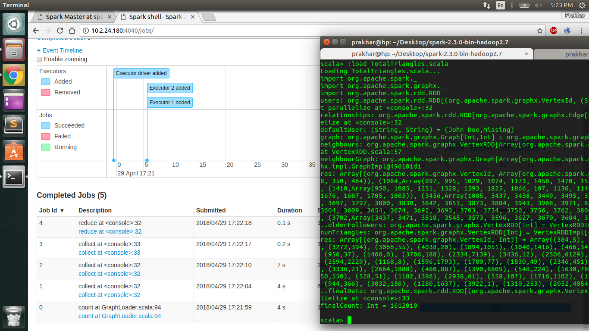
Task: Click Added executor legend swatch
Action: click(46, 81)
